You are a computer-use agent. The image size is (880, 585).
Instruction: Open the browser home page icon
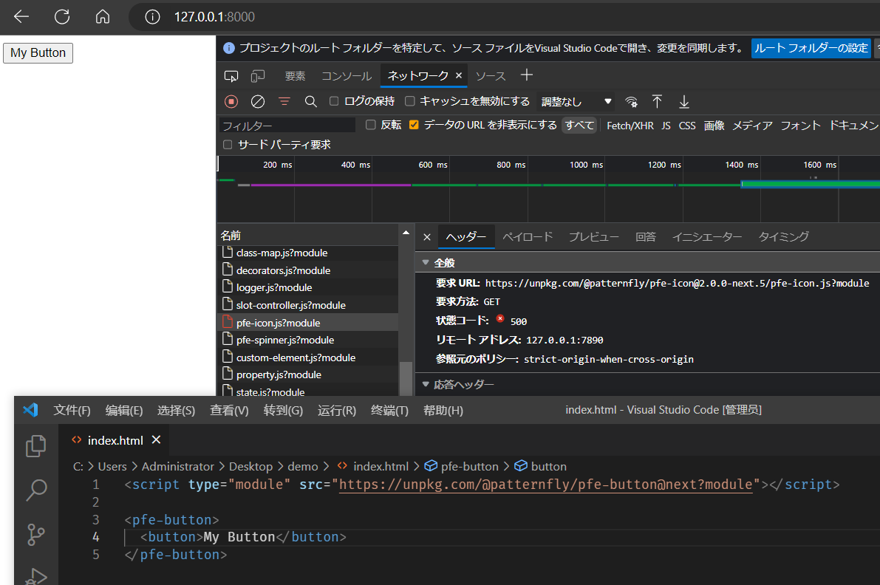coord(103,17)
